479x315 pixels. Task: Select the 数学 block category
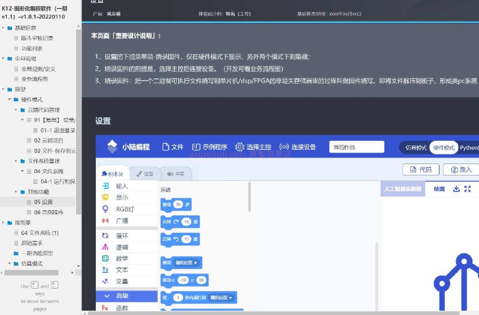[x=126, y=259]
